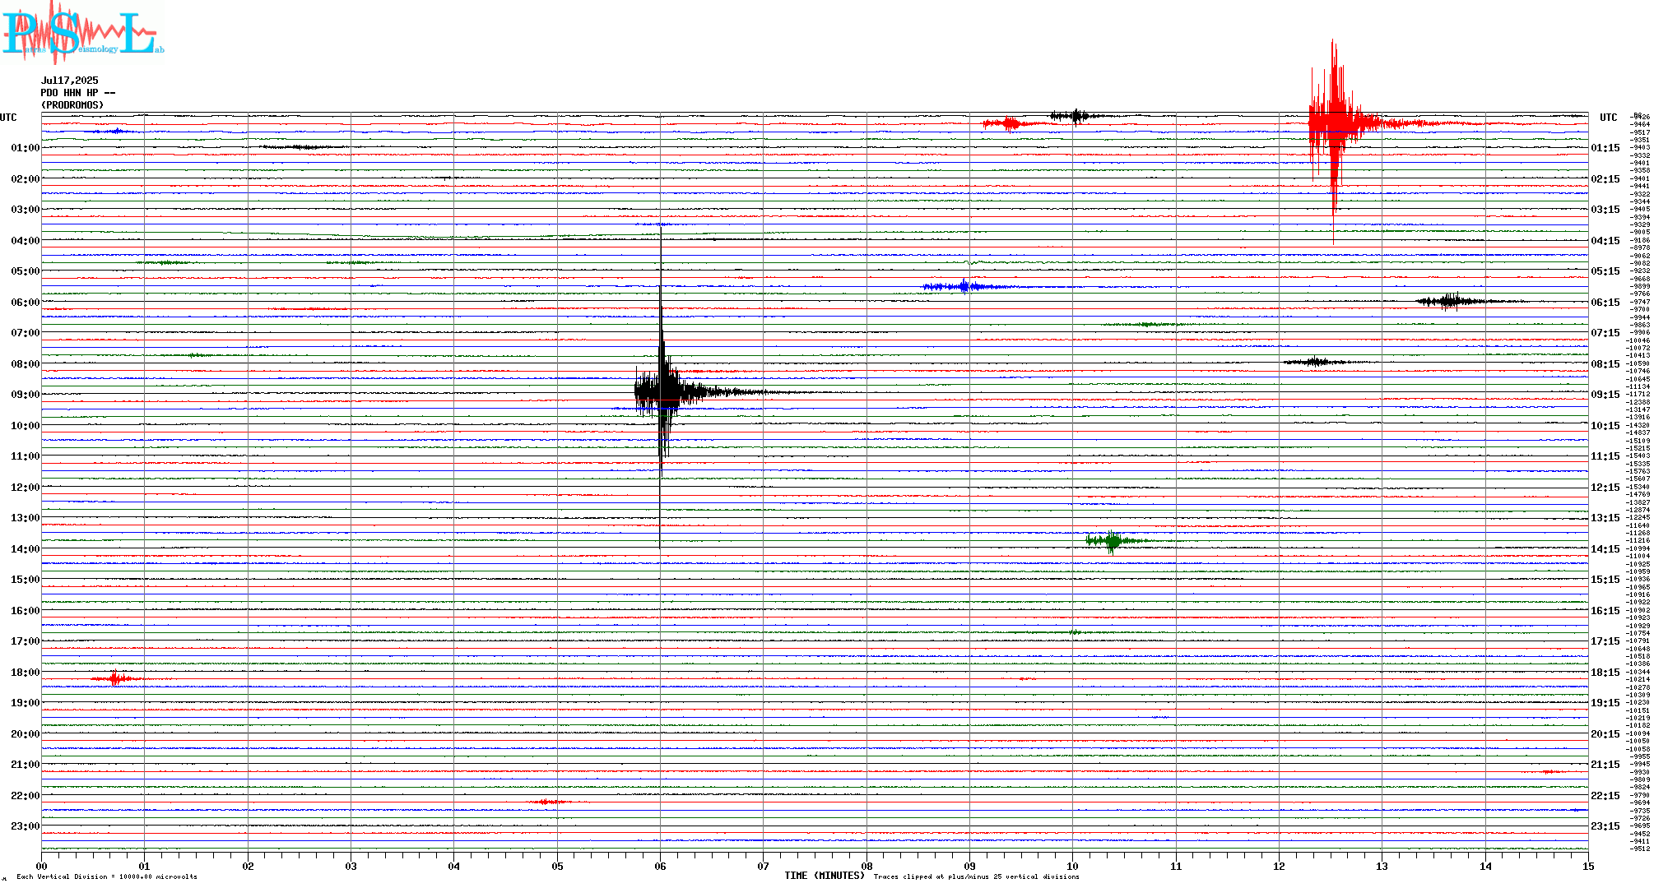The width and height of the screenshot is (1654, 888).
Task: Click the '19:15' time label on right
Action: point(1605,703)
